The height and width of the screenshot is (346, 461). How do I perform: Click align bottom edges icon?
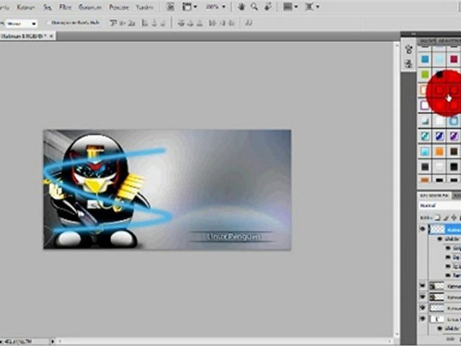coord(132,23)
